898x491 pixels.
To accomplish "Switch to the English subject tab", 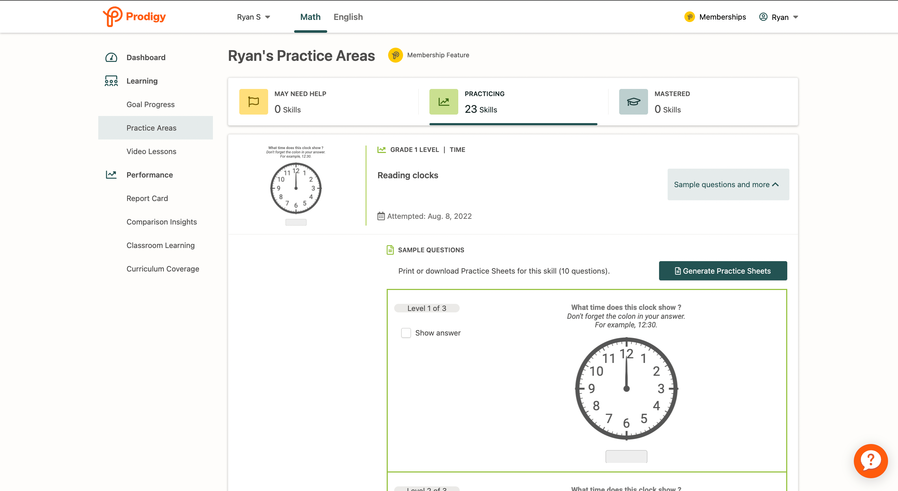I will point(348,17).
